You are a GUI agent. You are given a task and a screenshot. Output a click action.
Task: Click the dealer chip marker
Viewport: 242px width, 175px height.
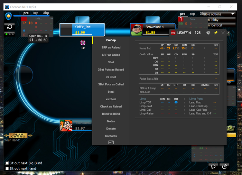(83, 43)
